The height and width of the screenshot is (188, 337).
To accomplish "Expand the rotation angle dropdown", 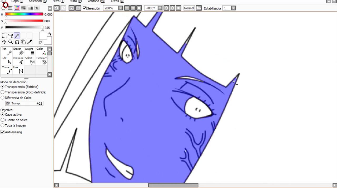I will point(160,8).
